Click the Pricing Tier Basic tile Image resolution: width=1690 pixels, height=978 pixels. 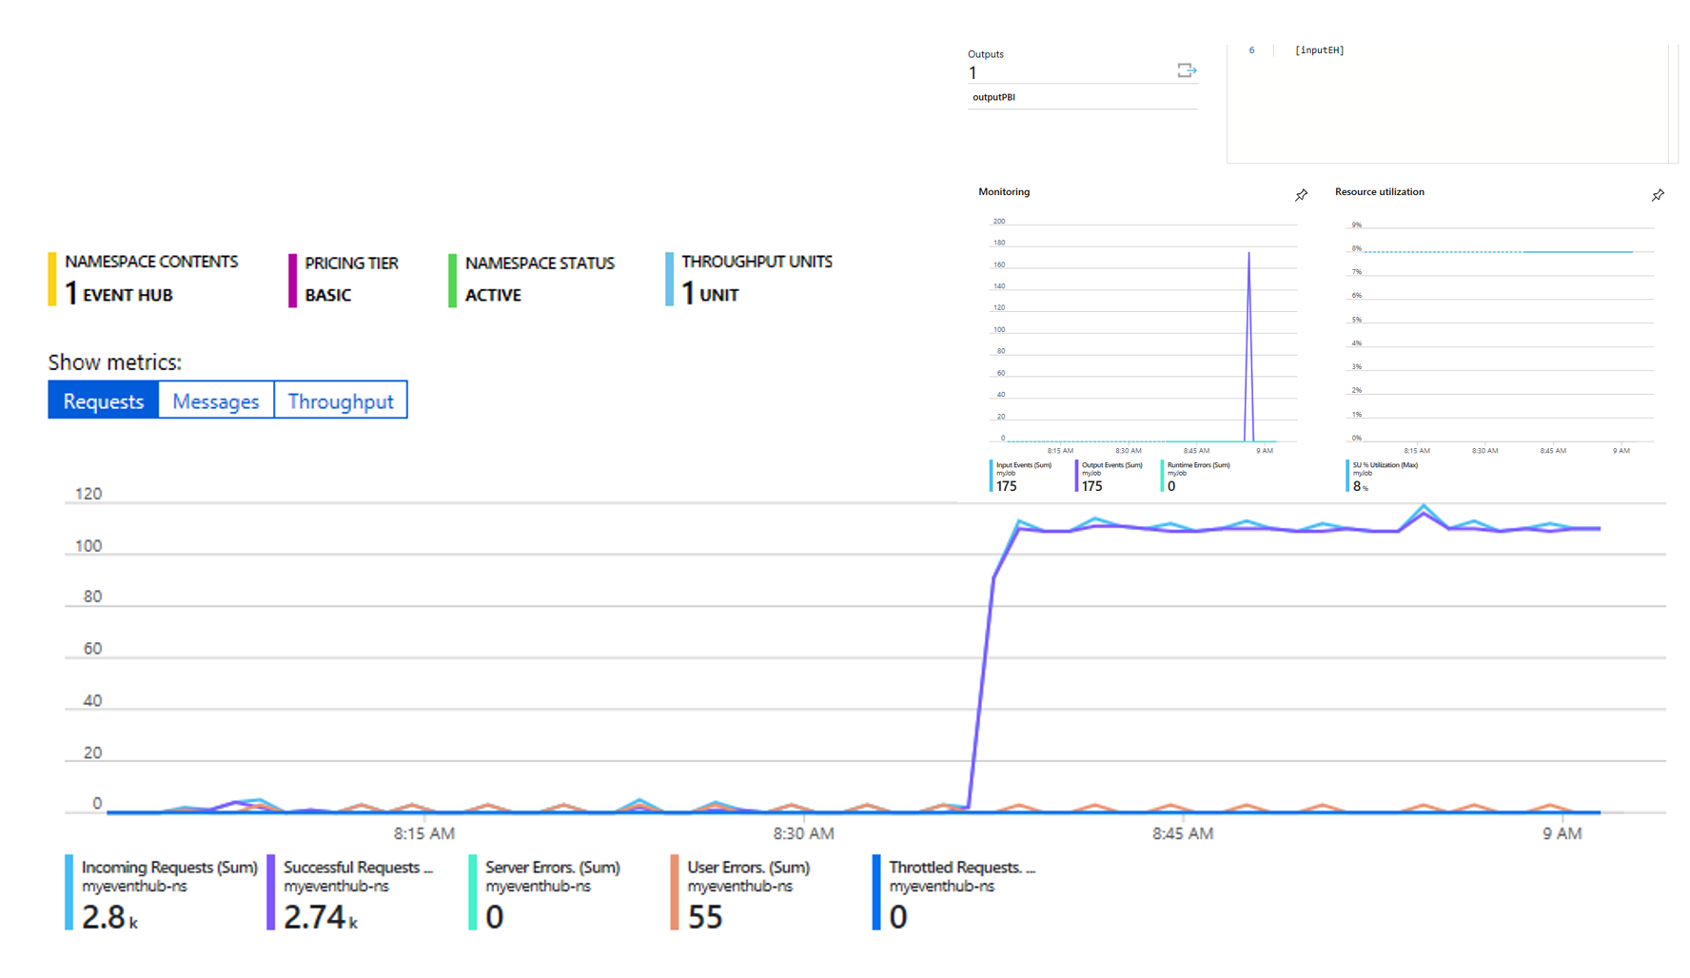[349, 279]
